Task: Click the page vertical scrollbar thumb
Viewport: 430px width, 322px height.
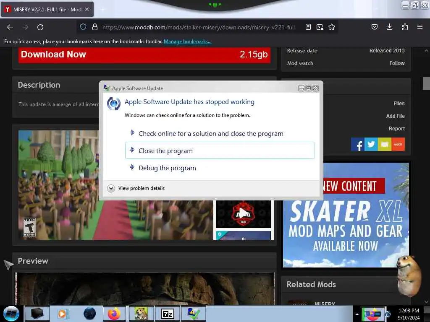Action: [426, 83]
